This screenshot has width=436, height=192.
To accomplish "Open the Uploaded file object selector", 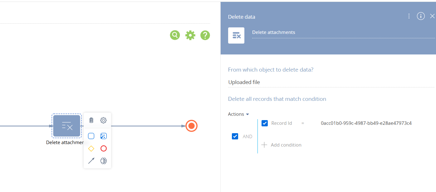I will (x=331, y=82).
